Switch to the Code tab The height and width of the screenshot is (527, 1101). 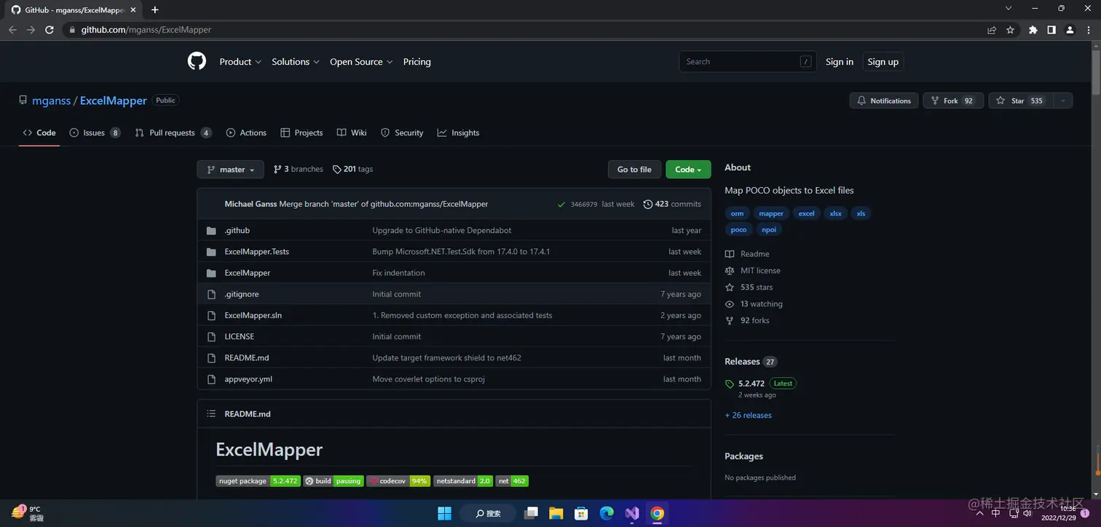pos(39,132)
